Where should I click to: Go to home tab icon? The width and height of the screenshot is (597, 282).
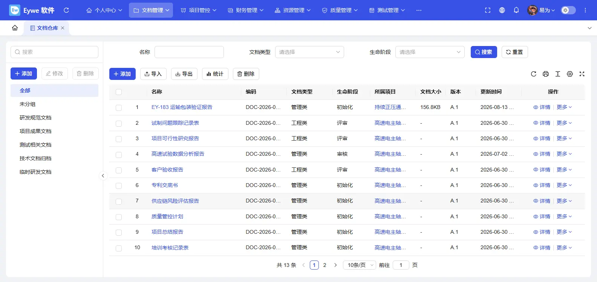coord(15,28)
